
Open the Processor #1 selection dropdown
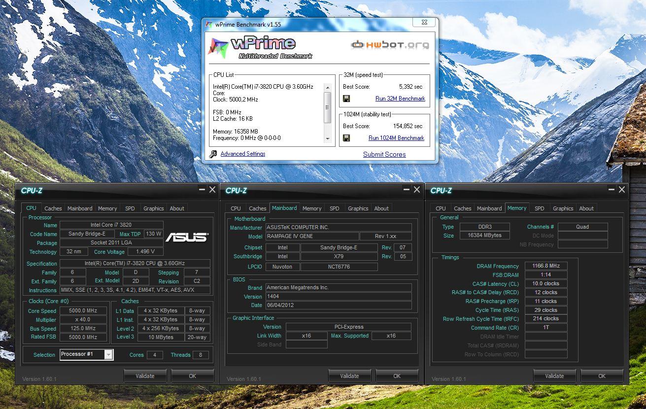point(108,354)
